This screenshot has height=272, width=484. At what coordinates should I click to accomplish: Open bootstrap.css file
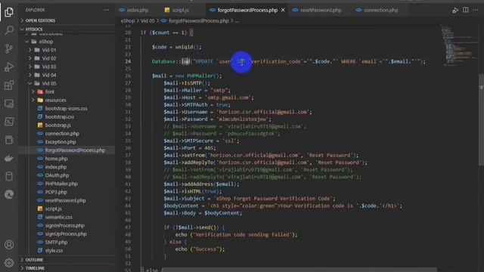click(59, 117)
